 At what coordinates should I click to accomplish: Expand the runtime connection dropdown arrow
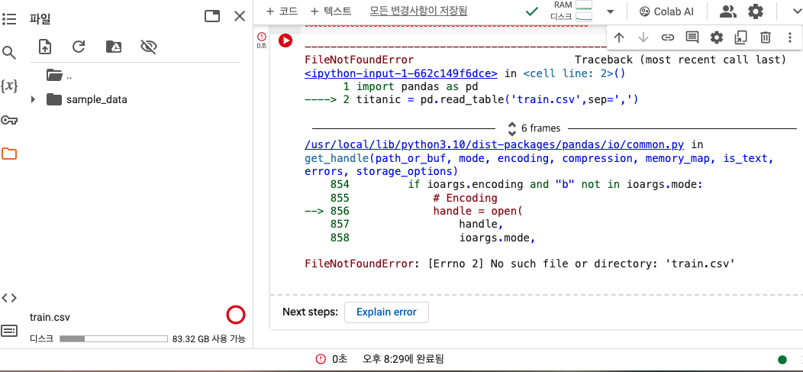coord(610,11)
